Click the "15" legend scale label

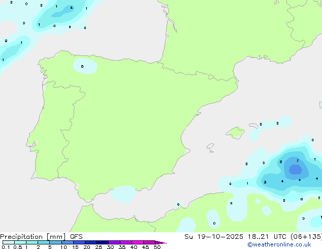pos(75,247)
